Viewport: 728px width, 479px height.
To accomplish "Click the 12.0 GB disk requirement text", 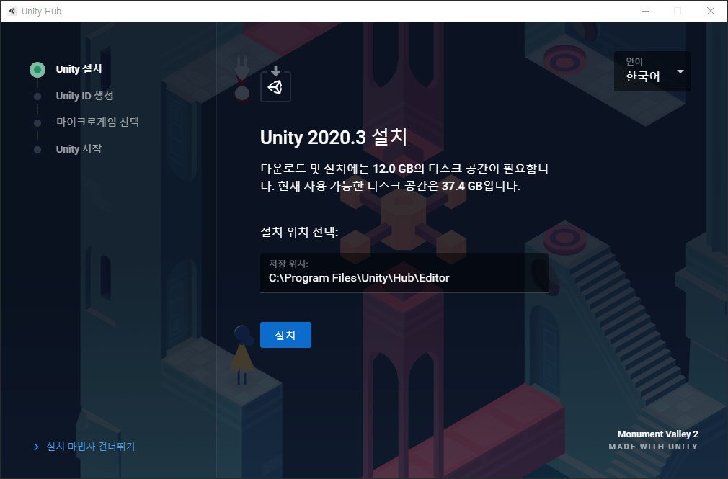I will click(393, 169).
